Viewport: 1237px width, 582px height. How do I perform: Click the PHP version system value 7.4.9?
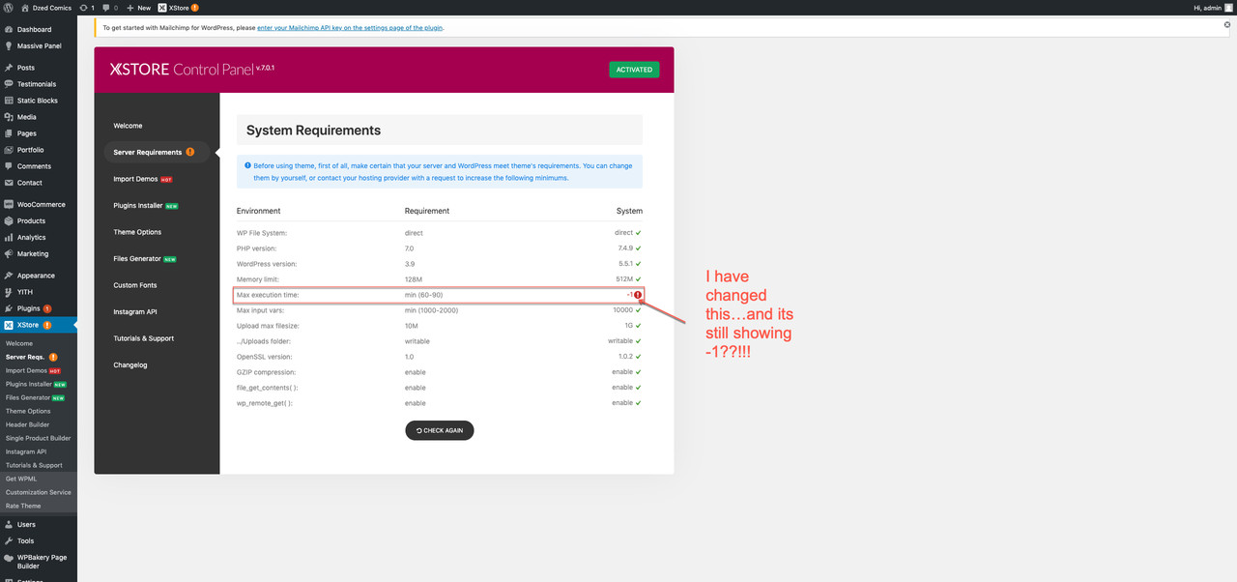tap(623, 248)
